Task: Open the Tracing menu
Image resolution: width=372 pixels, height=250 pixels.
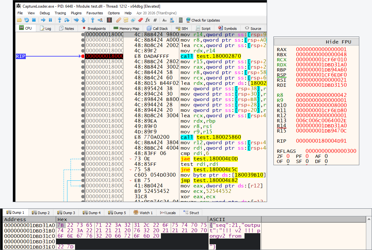Action: 60,13
